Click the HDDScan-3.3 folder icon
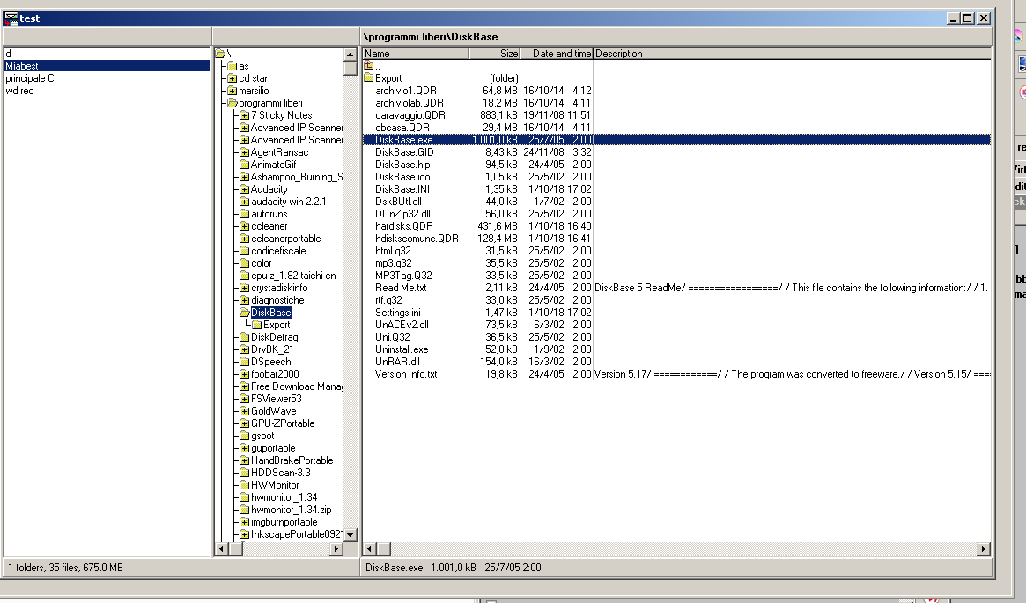 pyautogui.click(x=245, y=473)
